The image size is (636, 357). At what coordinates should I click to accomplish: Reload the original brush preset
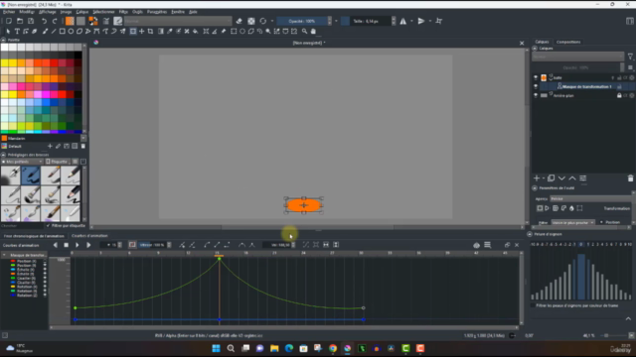click(x=263, y=21)
